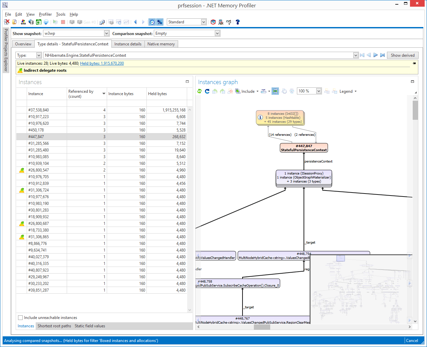
Task: Navigate back using the blue left arrow icon
Action: pyautogui.click(x=135, y=22)
